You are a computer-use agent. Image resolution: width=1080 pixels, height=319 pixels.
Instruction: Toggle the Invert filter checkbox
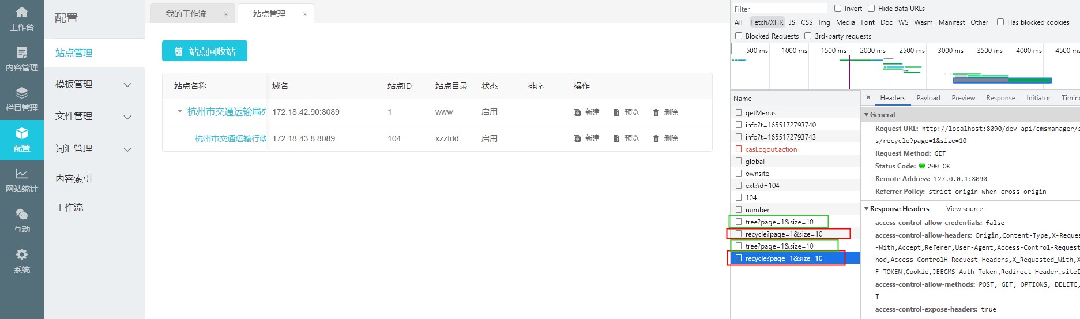(838, 8)
